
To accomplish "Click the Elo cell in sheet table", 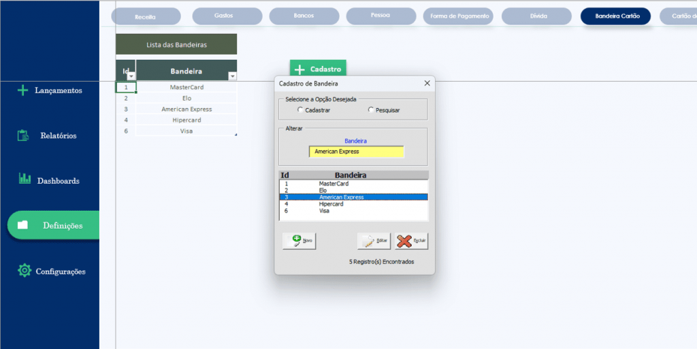I will click(187, 98).
